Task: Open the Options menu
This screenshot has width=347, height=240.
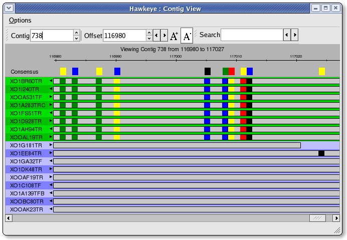Action: [20, 20]
